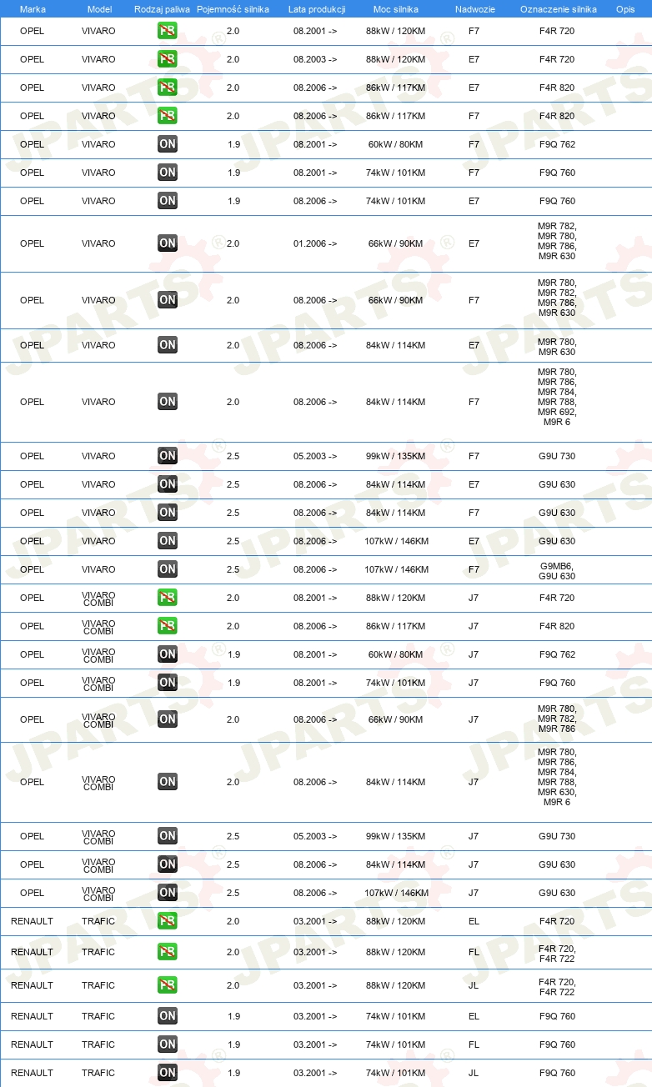Click the ON icon in the Vivaro 01.2006 row
652x1087 pixels.
coord(168,243)
